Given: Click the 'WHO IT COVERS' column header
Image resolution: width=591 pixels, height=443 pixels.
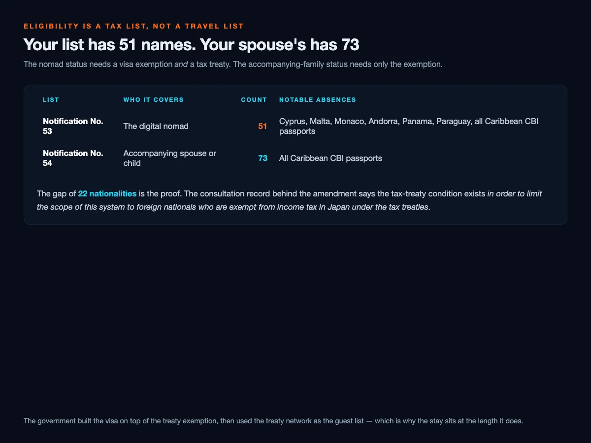Looking at the screenshot, I should (153, 100).
